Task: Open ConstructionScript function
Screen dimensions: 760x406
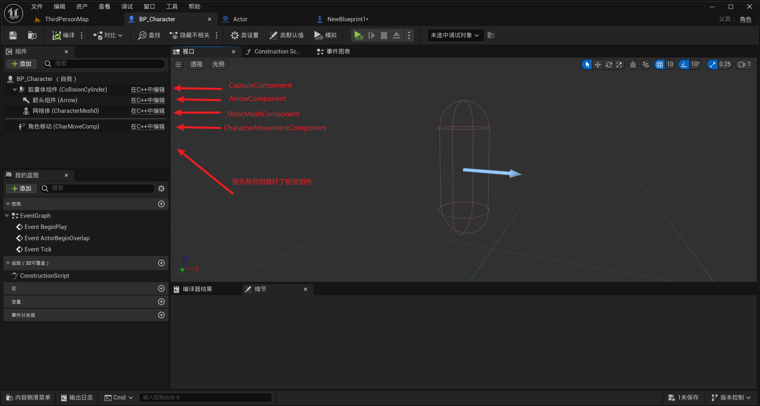Action: (44, 276)
